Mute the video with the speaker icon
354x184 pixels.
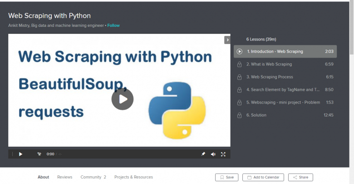pyautogui.click(x=213, y=154)
